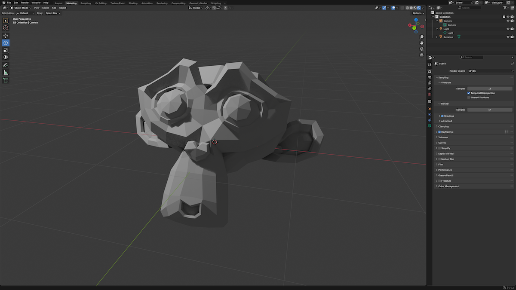Screen dimensions: 516x290
Task: Toggle the camera view icon
Action: (x=422, y=49)
